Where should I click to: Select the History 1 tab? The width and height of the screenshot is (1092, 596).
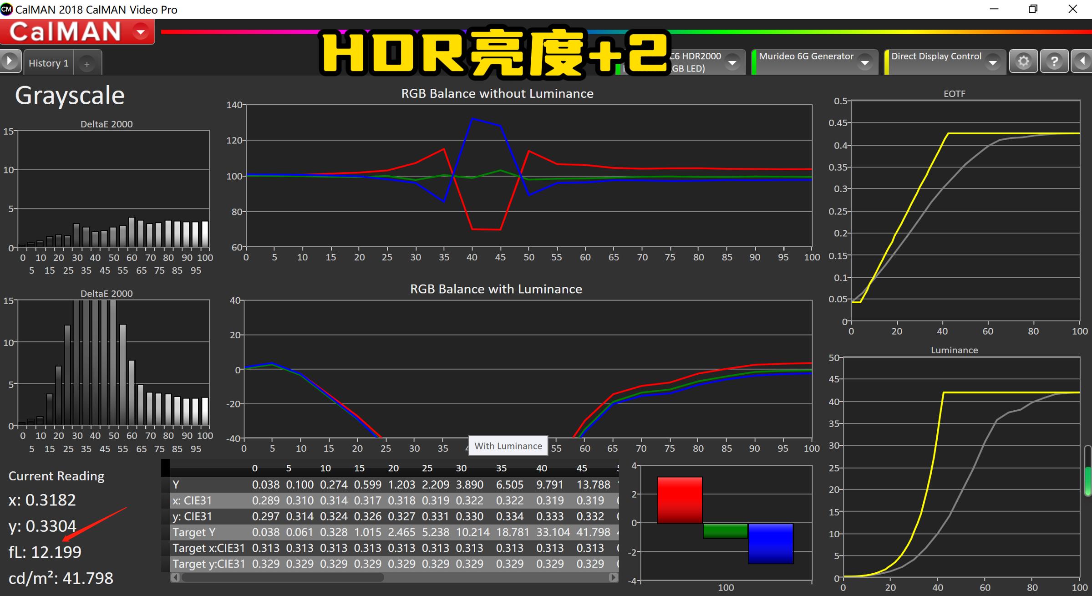click(48, 62)
